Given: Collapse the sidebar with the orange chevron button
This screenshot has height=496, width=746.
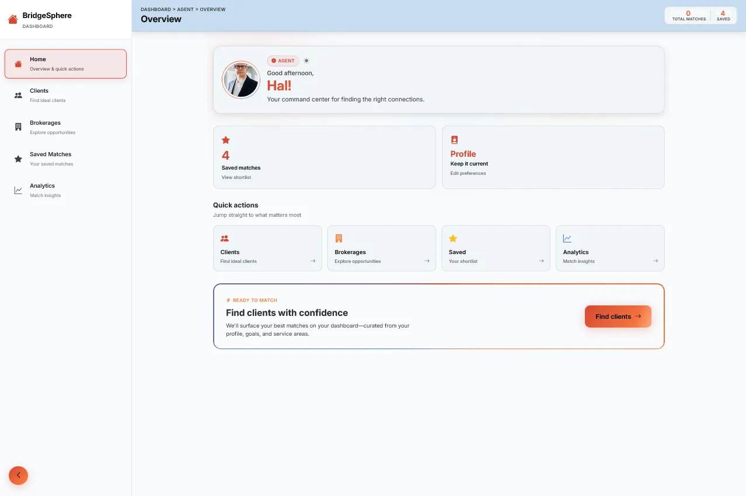Looking at the screenshot, I should point(18,475).
